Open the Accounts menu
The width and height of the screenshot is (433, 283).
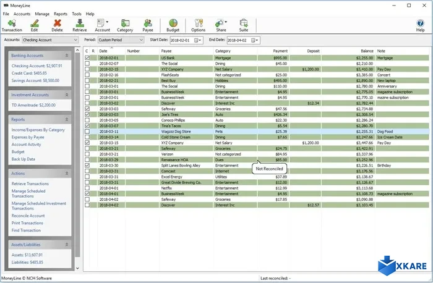22,14
